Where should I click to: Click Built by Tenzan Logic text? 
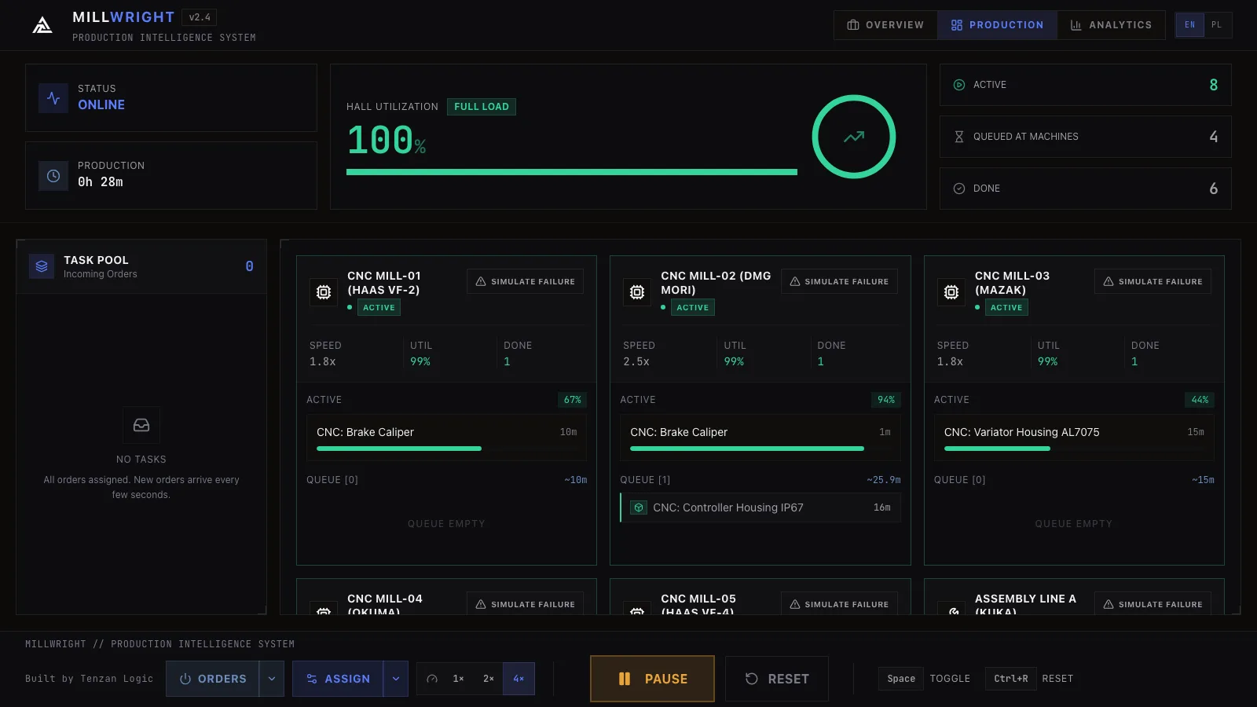pos(90,679)
